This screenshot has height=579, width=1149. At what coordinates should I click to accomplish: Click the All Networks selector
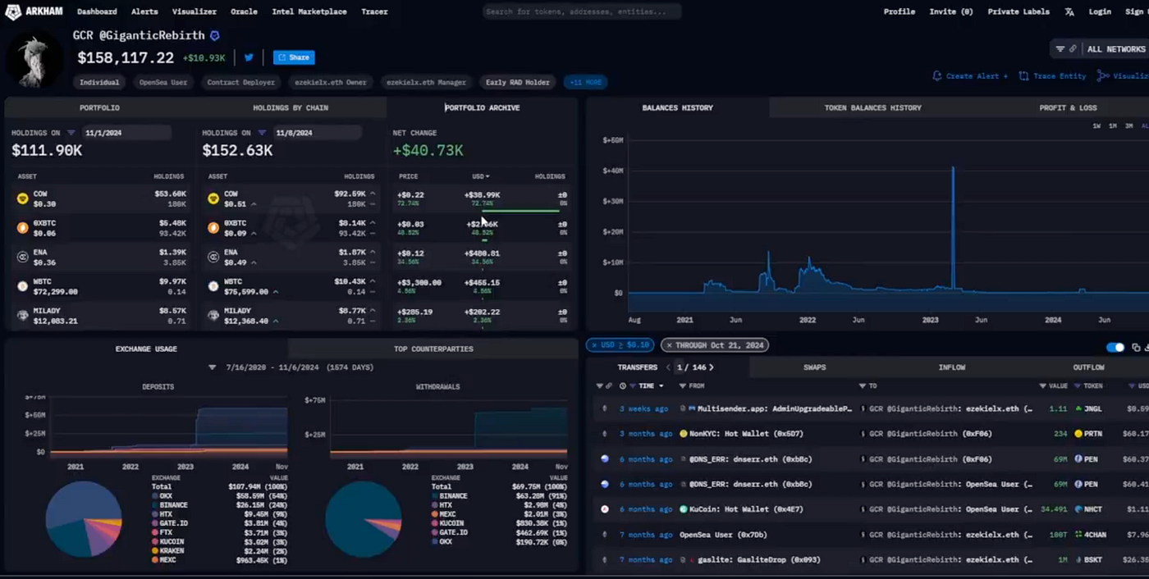pyautogui.click(x=1115, y=49)
